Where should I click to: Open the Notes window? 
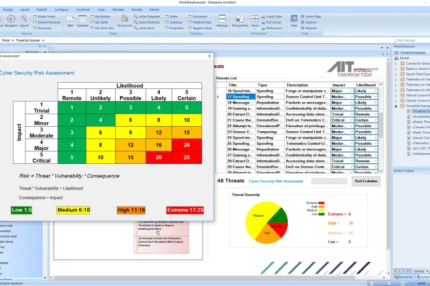coord(172,16)
